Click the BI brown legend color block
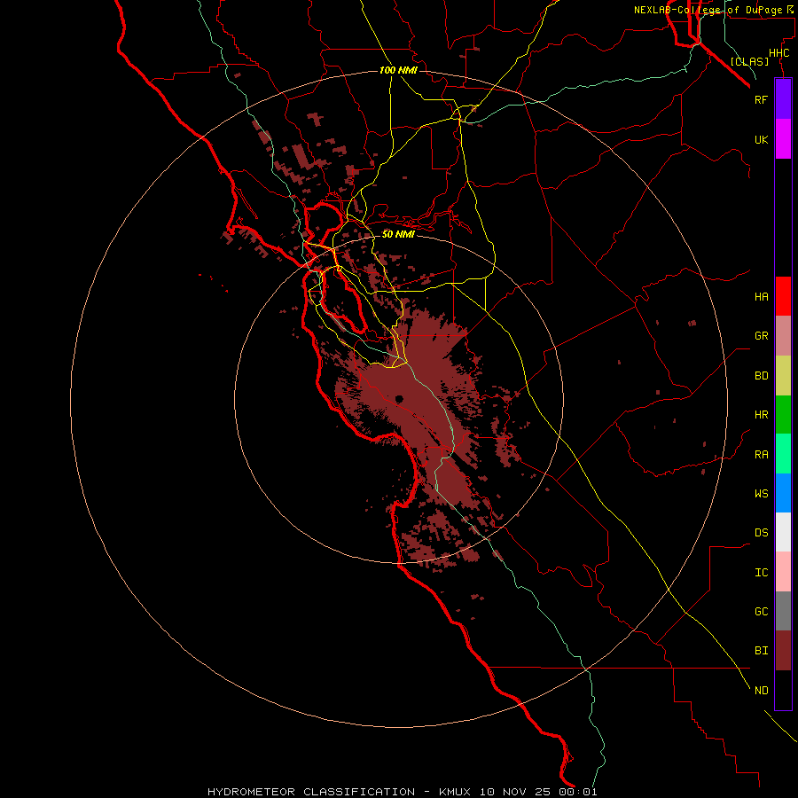This screenshot has width=798, height=798. pyautogui.click(x=783, y=651)
